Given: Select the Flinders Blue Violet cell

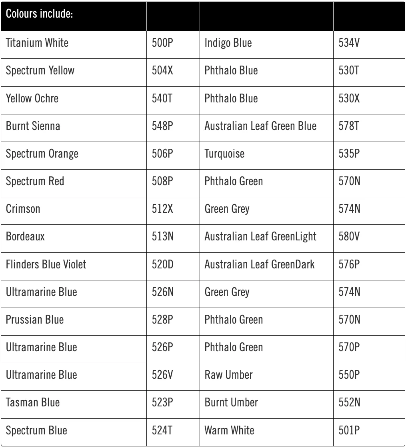Looking at the screenshot, I should pyautogui.click(x=46, y=264).
